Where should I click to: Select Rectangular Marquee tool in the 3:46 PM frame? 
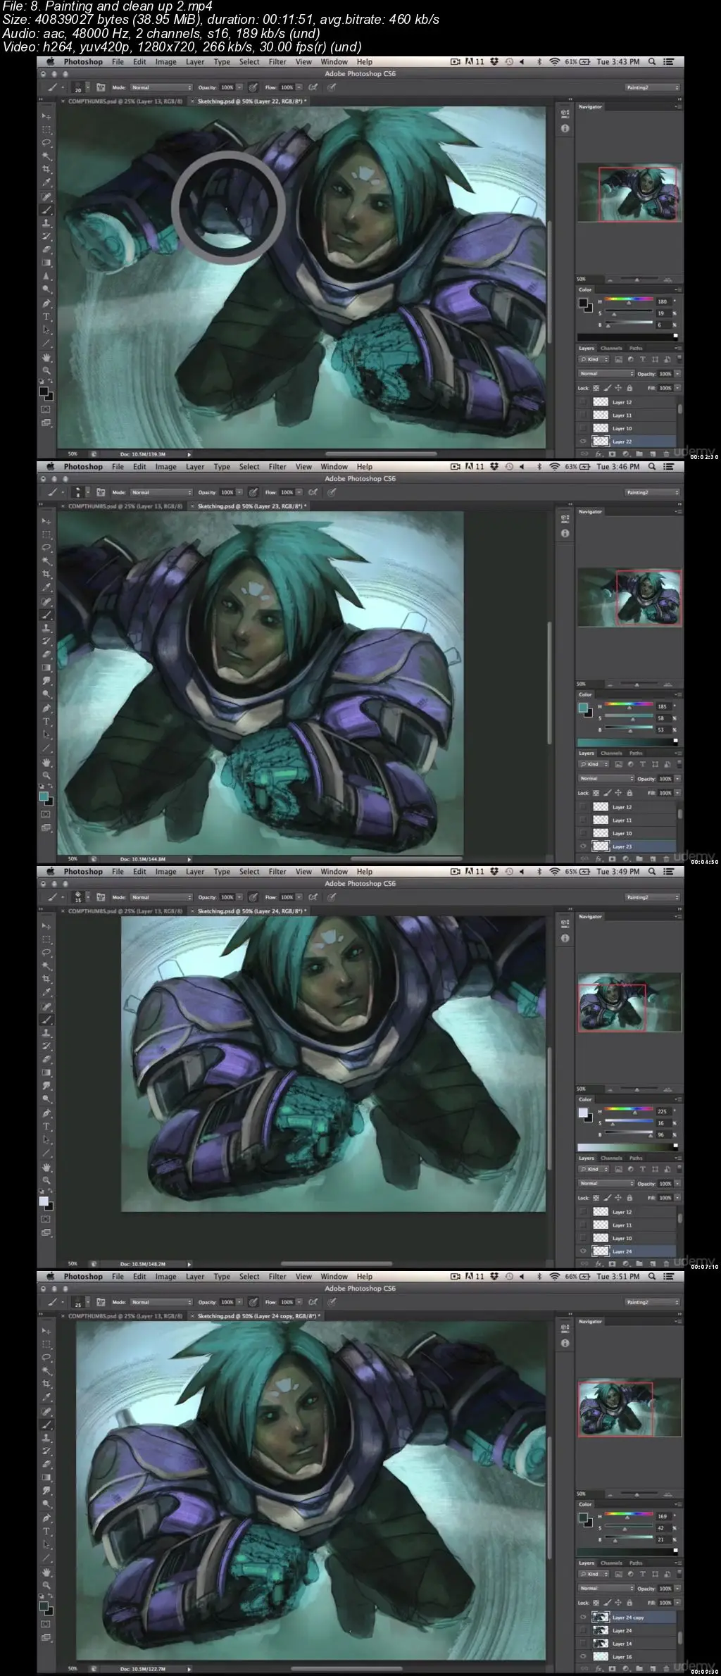46,534
